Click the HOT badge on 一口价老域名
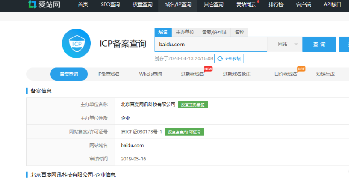Screen dimensions: 349x189 pyautogui.click(x=301, y=69)
